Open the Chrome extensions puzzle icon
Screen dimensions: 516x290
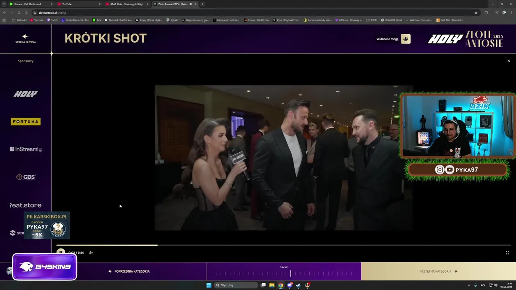[486, 12]
